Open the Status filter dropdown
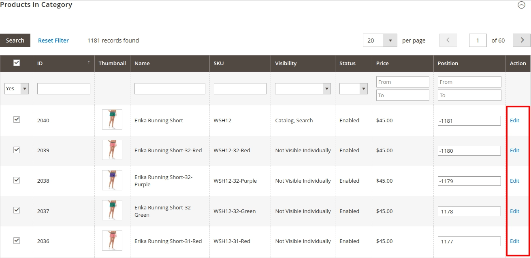Viewport: 531px width, 258px height. [354, 89]
